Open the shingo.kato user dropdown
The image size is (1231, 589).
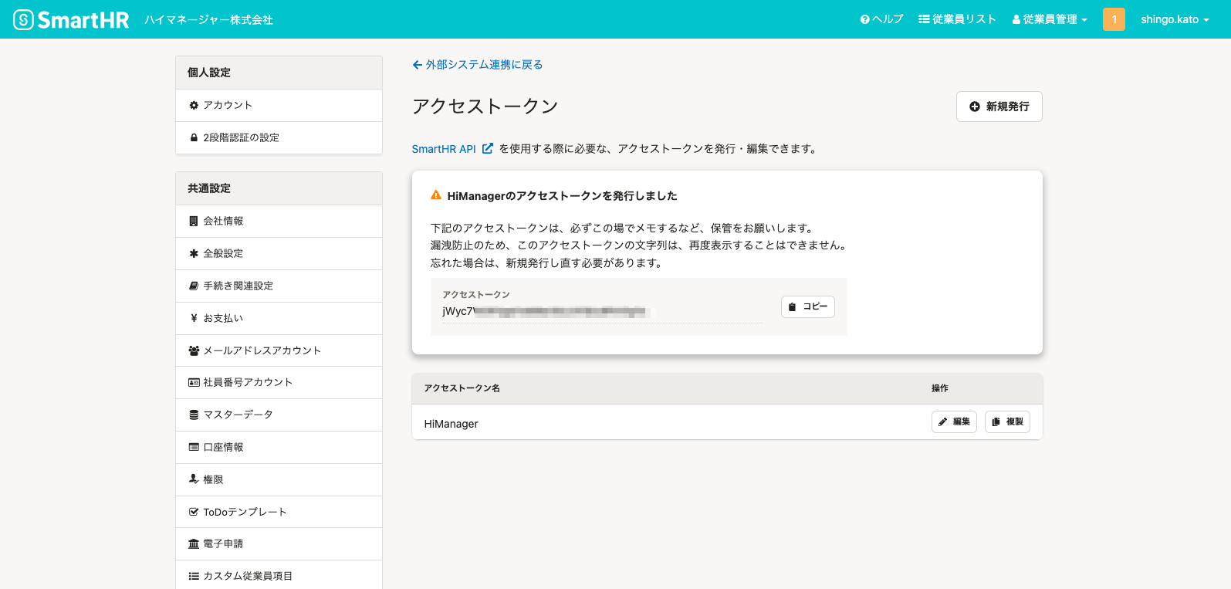point(1175,19)
